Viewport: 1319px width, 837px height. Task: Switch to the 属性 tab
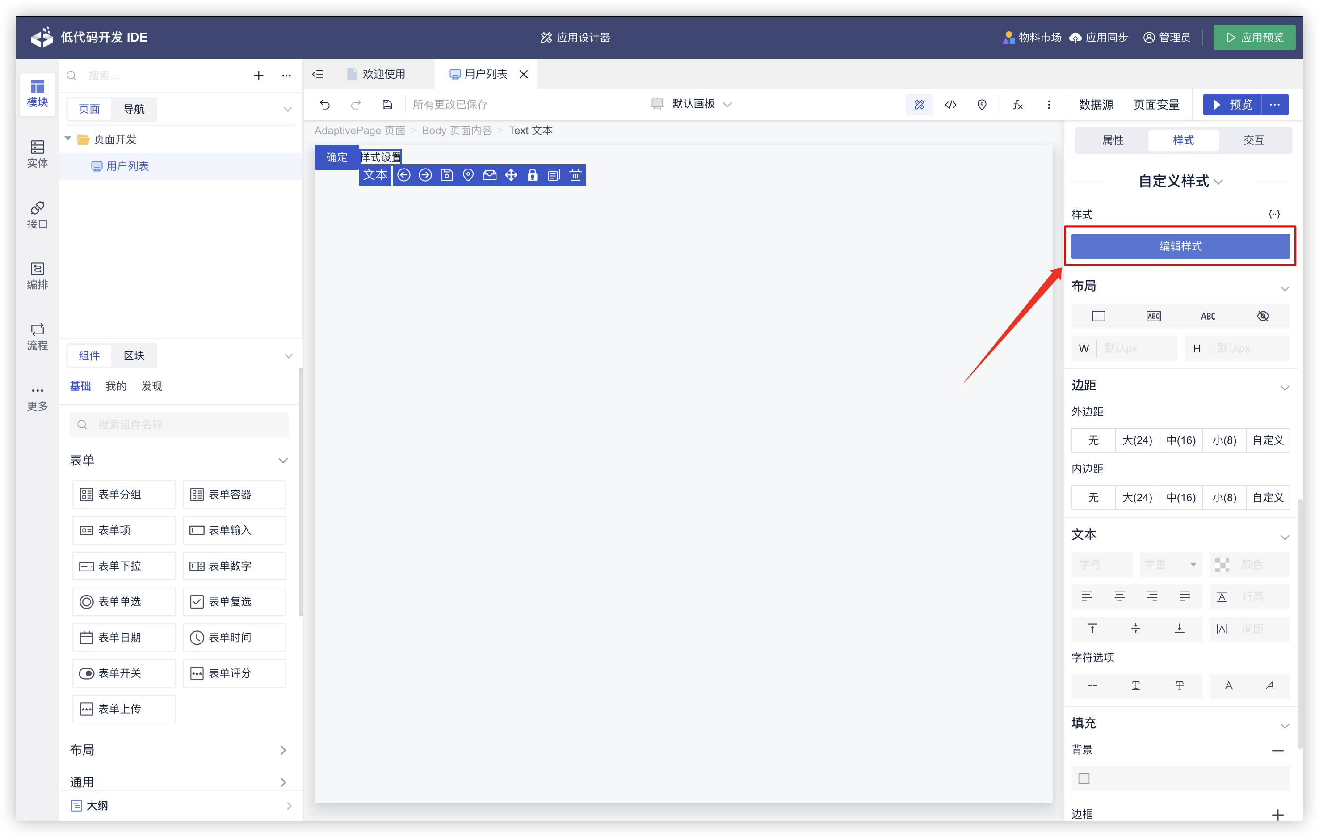1112,140
